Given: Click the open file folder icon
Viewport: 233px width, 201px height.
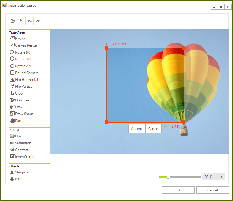Looking at the screenshot, I should [x=13, y=21].
